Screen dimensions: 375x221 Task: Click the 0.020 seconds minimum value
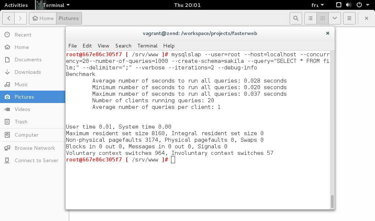coord(265,87)
